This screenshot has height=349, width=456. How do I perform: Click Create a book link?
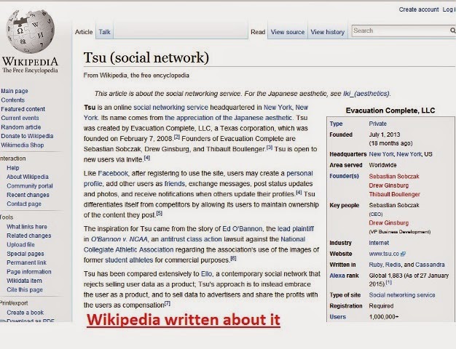pos(25,313)
